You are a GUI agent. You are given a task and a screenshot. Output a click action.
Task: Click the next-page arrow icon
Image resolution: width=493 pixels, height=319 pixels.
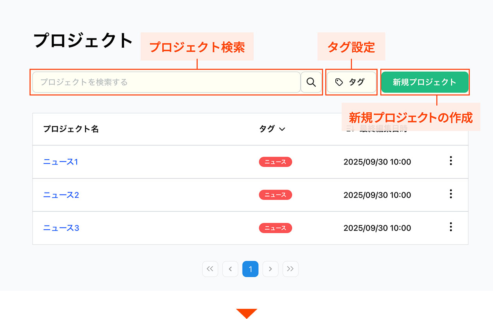(270, 269)
